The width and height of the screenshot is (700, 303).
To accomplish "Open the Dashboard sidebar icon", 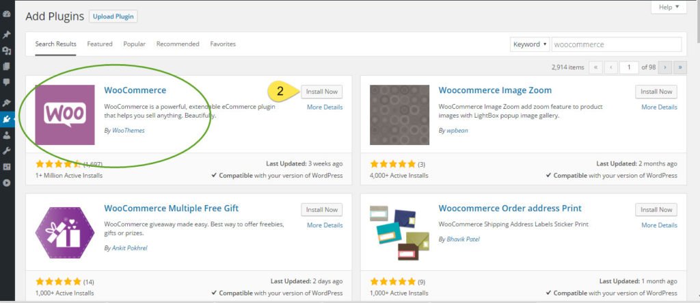I will [6, 14].
